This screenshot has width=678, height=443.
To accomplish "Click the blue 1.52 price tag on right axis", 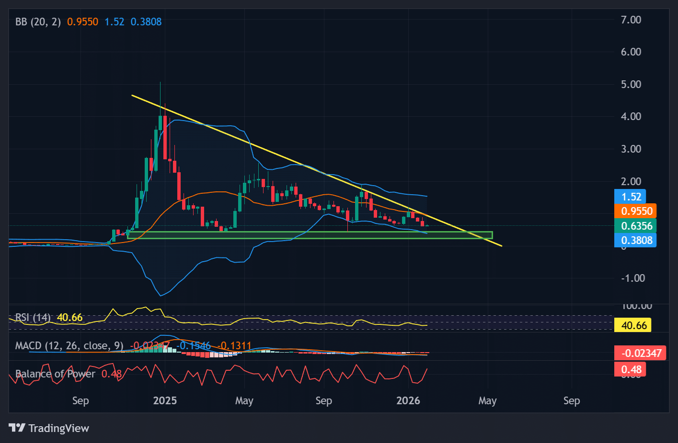I will 629,197.
